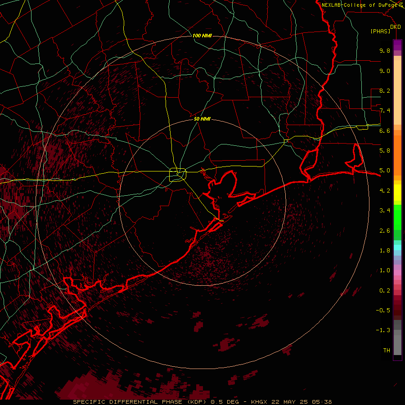Click the legend value -0.5

(383, 310)
